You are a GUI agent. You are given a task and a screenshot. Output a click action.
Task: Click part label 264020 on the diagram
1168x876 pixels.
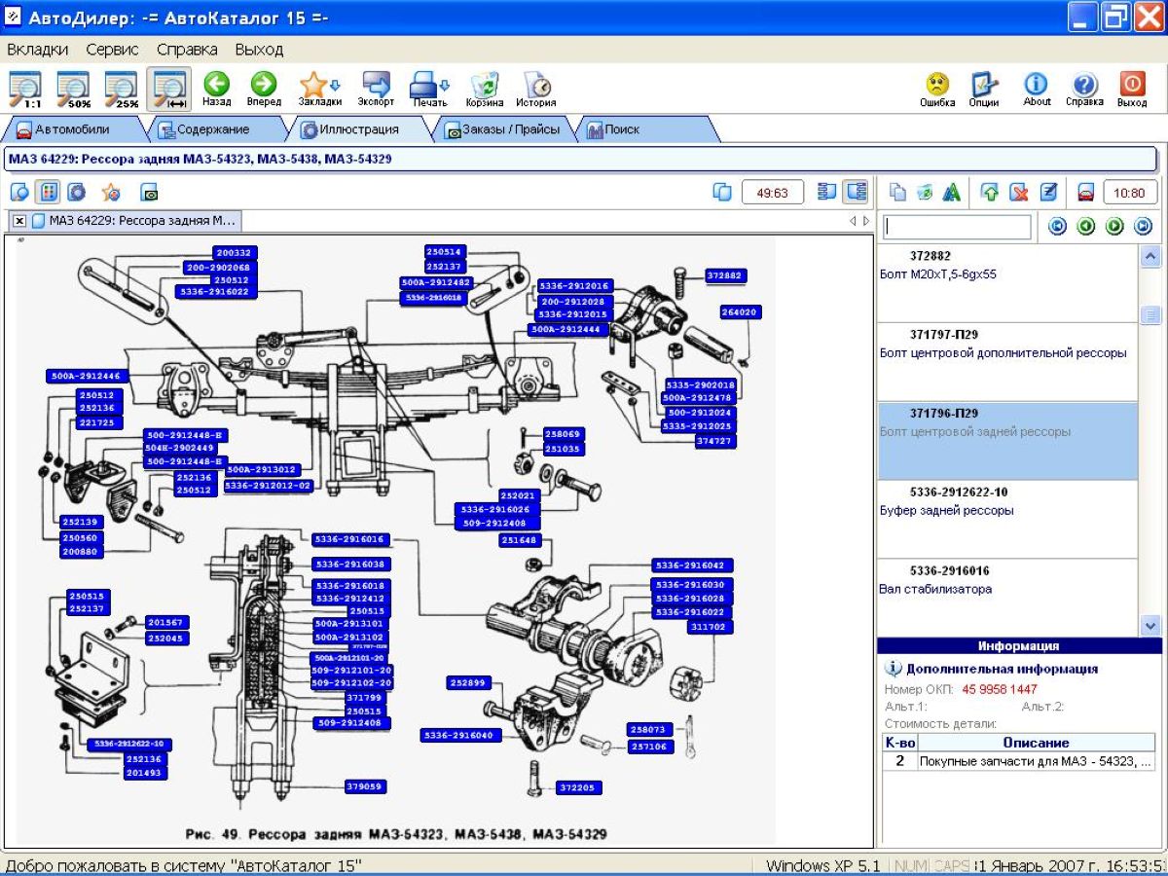pos(740,312)
